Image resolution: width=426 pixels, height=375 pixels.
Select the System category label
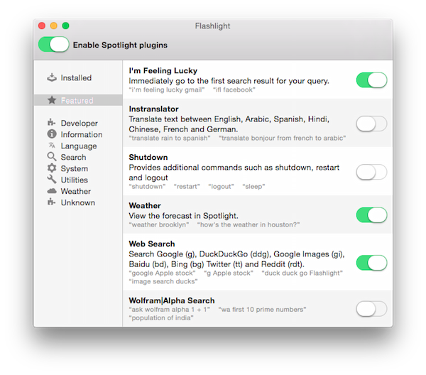pos(74,168)
